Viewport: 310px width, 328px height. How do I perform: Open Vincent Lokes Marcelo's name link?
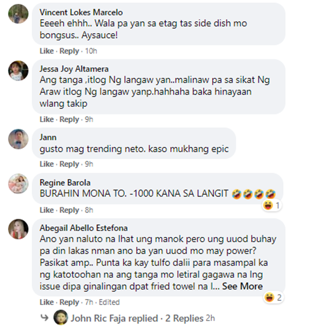[x=81, y=12]
